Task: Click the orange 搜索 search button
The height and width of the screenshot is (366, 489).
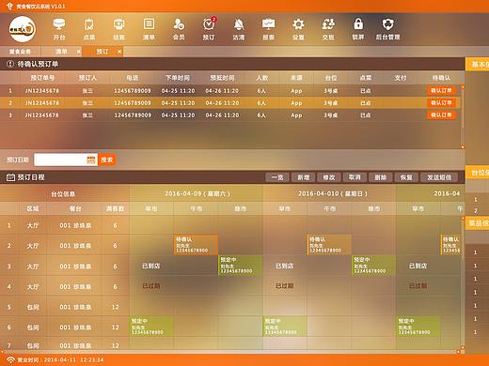Action: coord(106,160)
